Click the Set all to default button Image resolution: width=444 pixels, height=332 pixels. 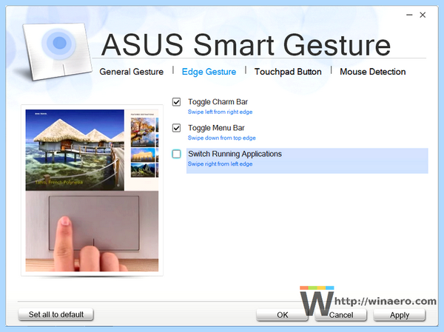coord(55,314)
